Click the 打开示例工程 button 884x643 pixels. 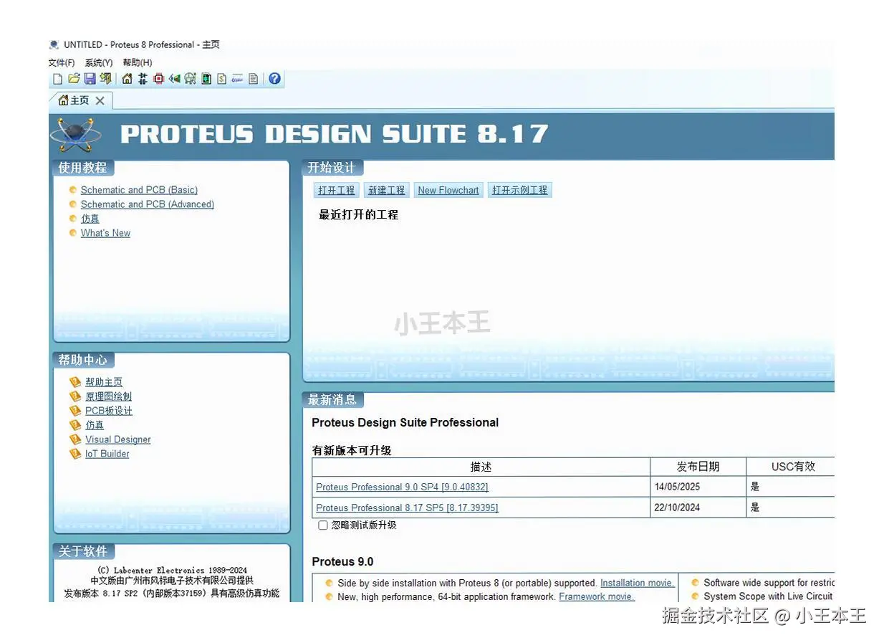[520, 190]
